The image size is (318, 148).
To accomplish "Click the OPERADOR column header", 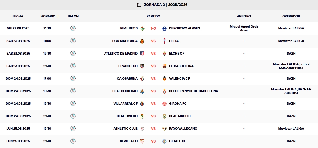I will coord(291,16).
